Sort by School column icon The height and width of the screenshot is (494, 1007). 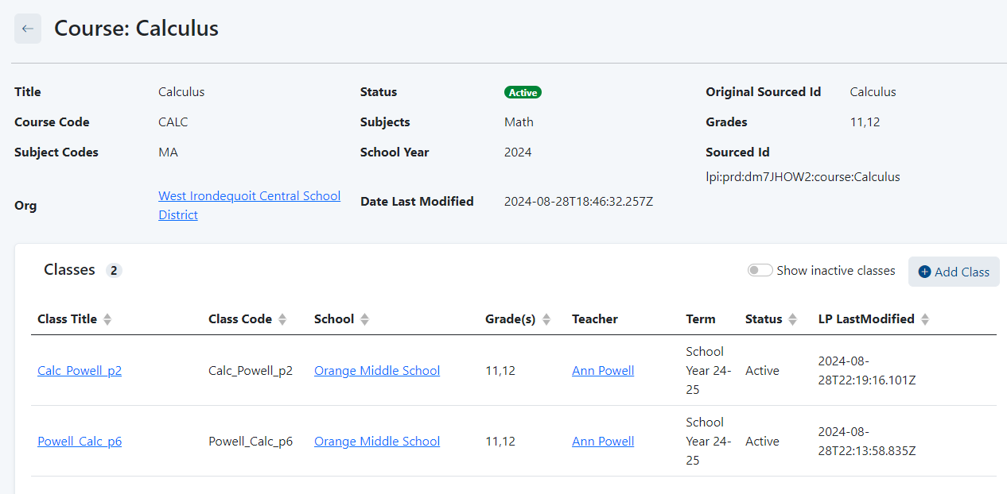[364, 319]
